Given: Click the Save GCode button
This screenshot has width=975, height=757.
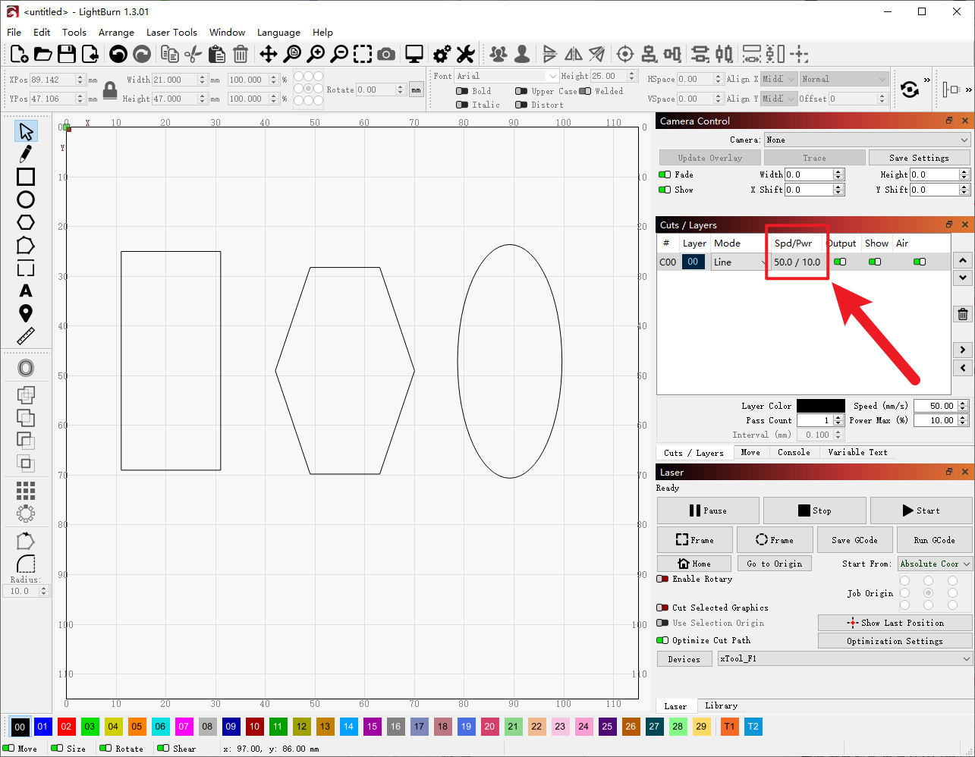Looking at the screenshot, I should (854, 540).
